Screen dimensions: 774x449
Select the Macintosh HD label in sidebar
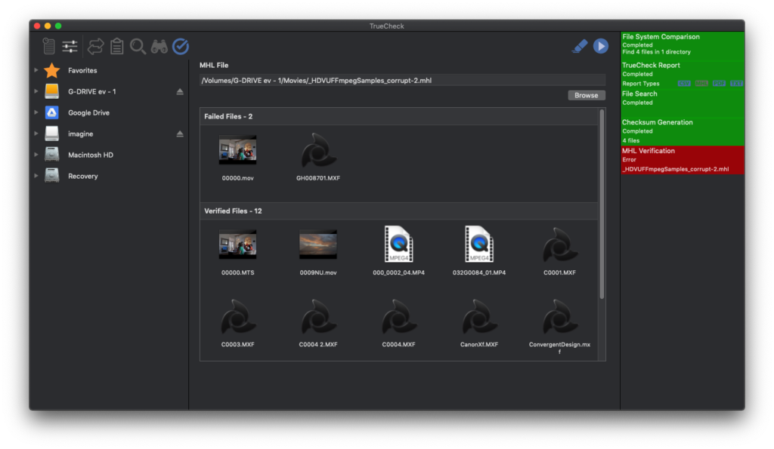(x=91, y=155)
